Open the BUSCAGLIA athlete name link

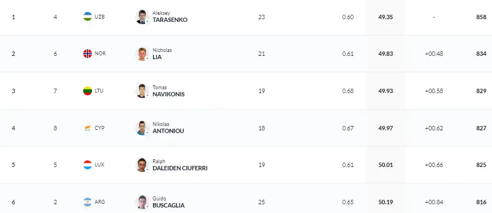pos(169,205)
